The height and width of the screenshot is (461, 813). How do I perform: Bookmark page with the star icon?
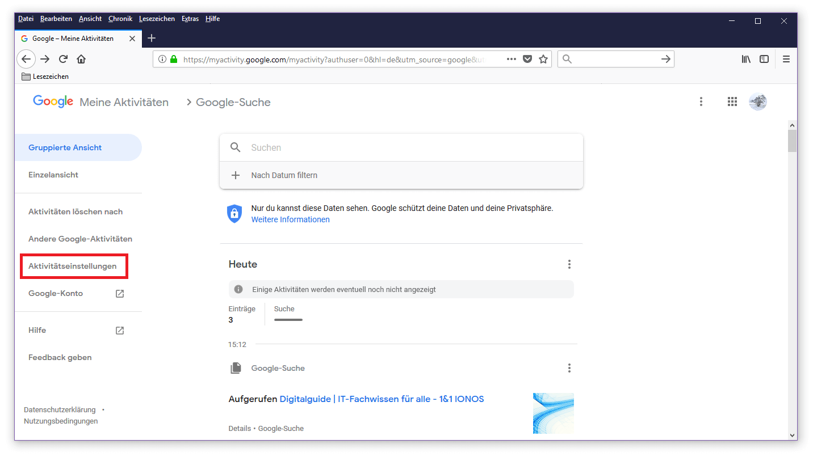[543, 59]
